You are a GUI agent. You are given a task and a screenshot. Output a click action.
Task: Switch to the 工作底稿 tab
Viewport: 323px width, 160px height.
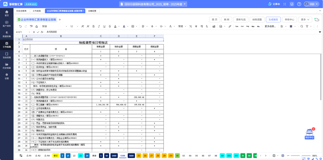coord(37,11)
